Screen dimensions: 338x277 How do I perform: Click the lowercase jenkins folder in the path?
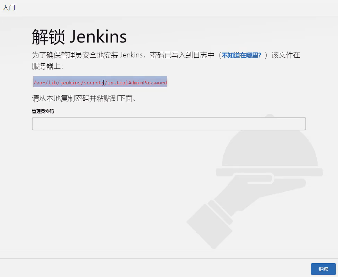[x=71, y=83]
